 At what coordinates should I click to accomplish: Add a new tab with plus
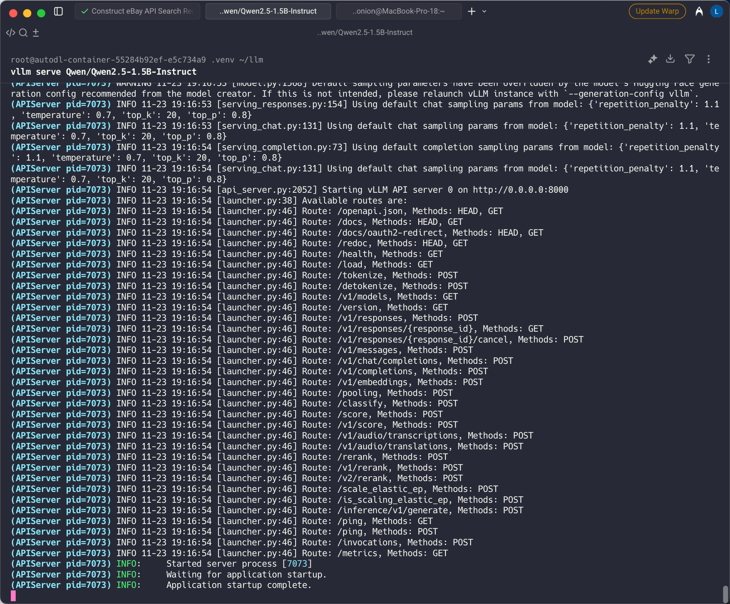(x=471, y=12)
